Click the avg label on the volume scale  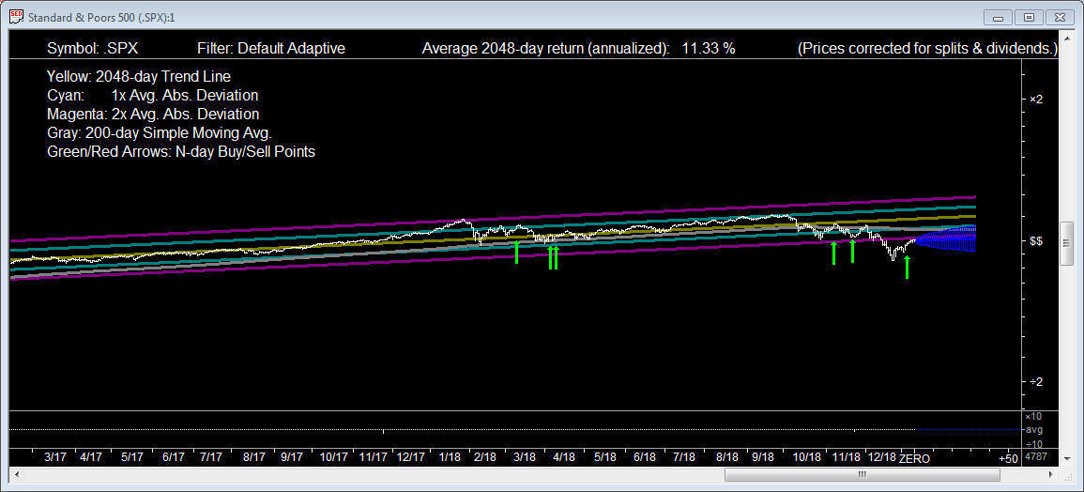pos(1033,430)
